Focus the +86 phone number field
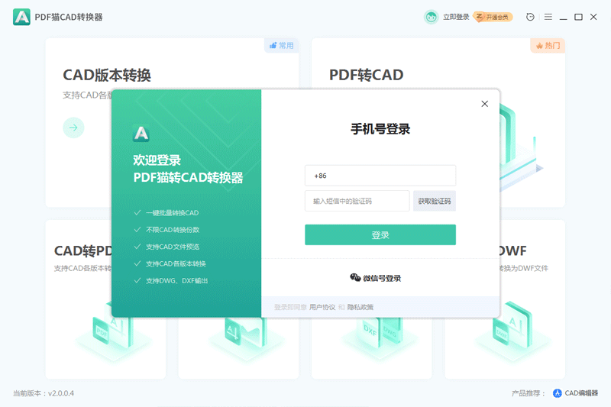Screen dimensions: 611x407 point(380,176)
